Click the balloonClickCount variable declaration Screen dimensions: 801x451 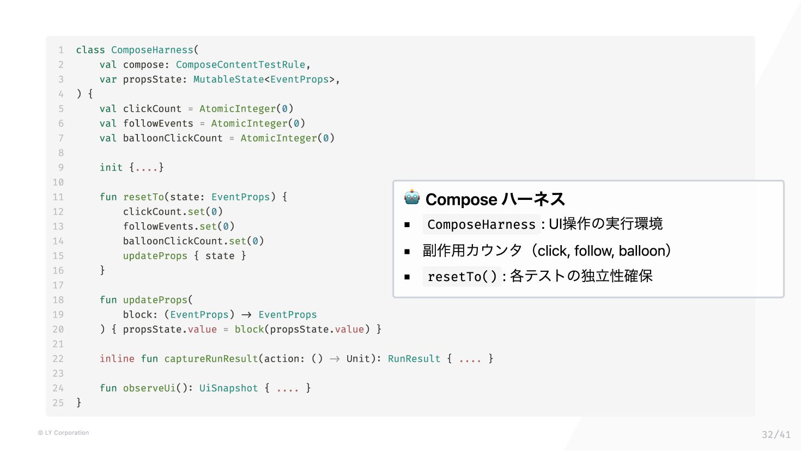[173, 138]
